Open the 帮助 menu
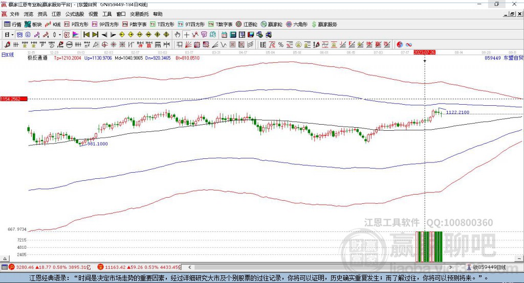The image size is (524, 283). tap(158, 14)
